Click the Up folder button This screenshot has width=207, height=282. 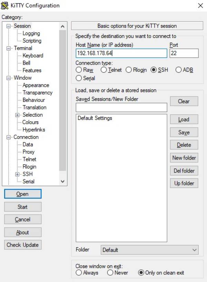coord(184,183)
